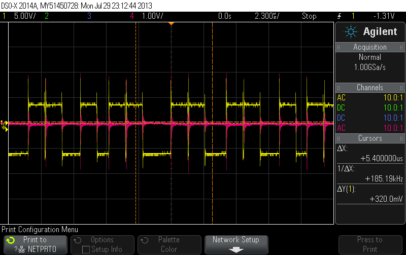
Task: Open the Network Setup submenu
Action: click(236, 245)
